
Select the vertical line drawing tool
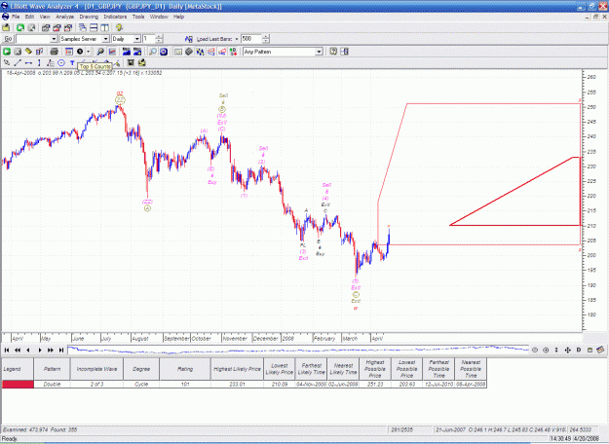coord(39,63)
